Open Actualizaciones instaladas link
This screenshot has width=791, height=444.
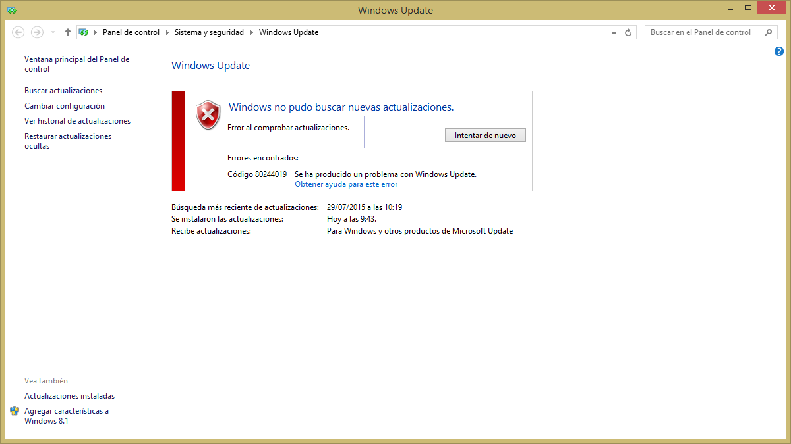[69, 396]
